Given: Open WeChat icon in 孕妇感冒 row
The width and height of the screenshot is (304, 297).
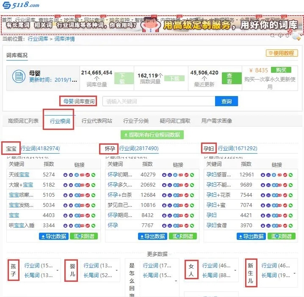Looking at the screenshot, I should 290,175.
